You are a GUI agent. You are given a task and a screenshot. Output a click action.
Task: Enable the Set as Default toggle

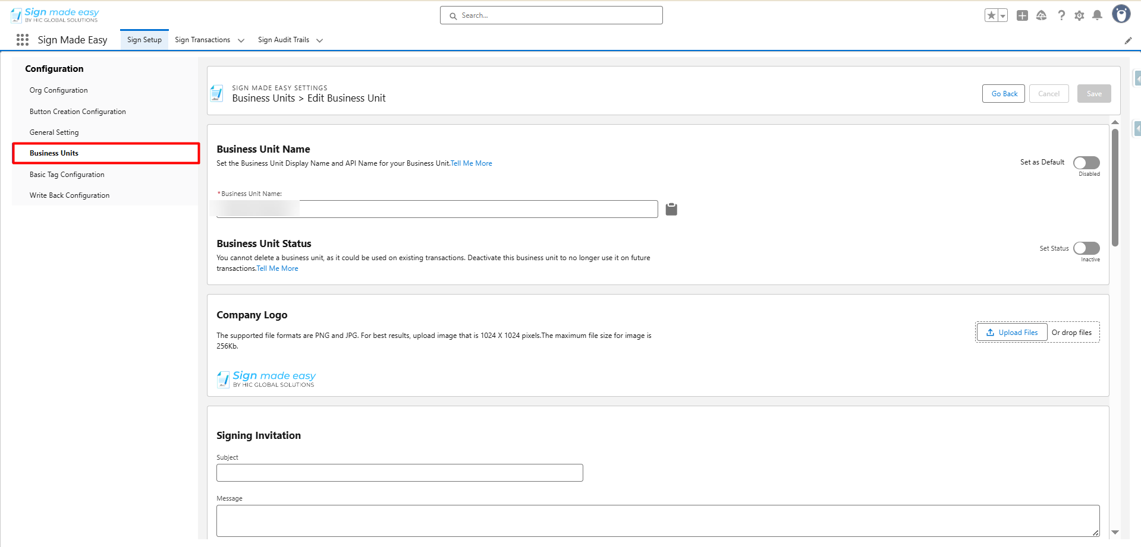pos(1086,163)
